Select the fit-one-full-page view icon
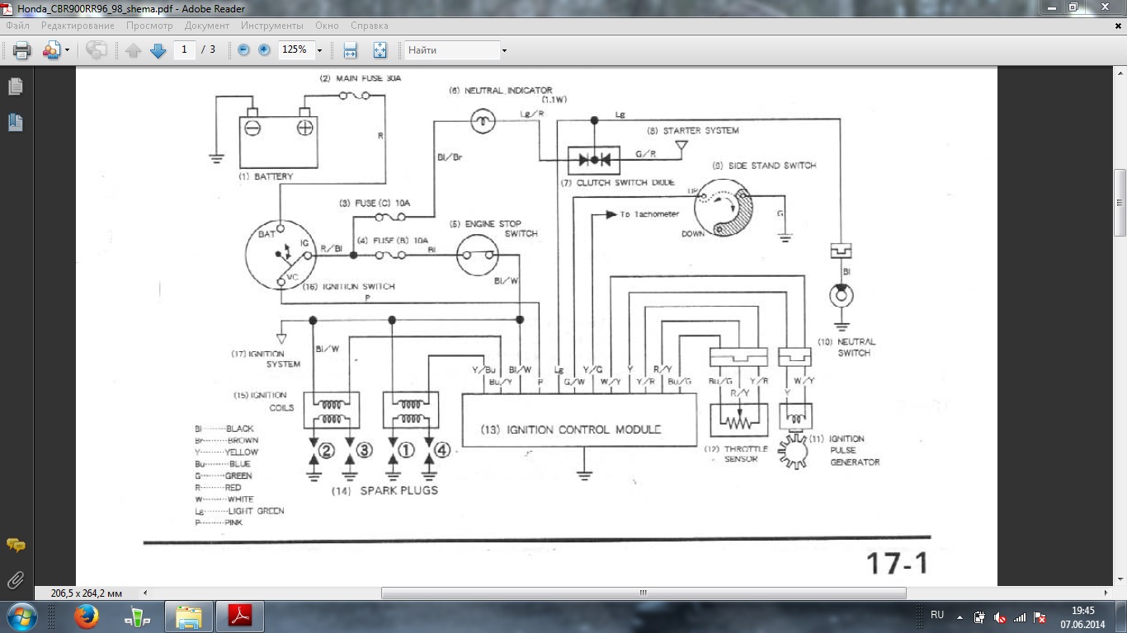Image resolution: width=1127 pixels, height=633 pixels. click(x=380, y=50)
